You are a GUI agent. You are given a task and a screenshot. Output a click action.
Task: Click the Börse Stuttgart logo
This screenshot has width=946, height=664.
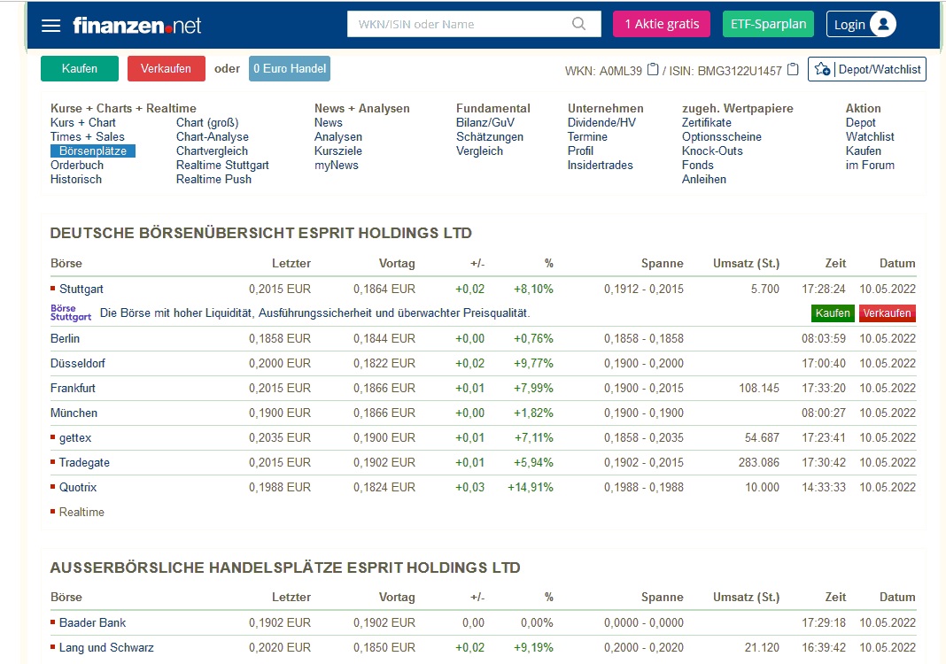[x=70, y=313]
